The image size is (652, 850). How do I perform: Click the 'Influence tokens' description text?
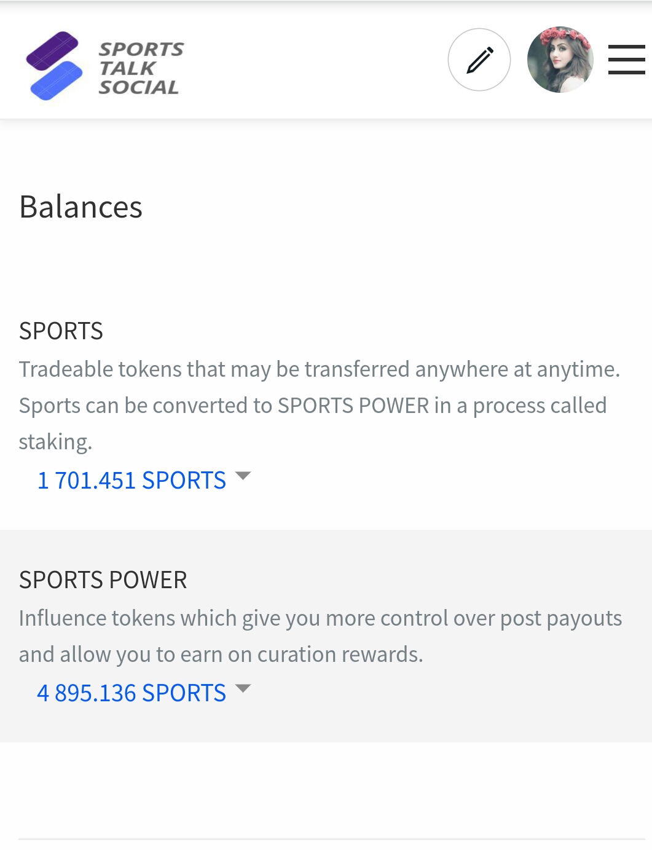point(320,618)
